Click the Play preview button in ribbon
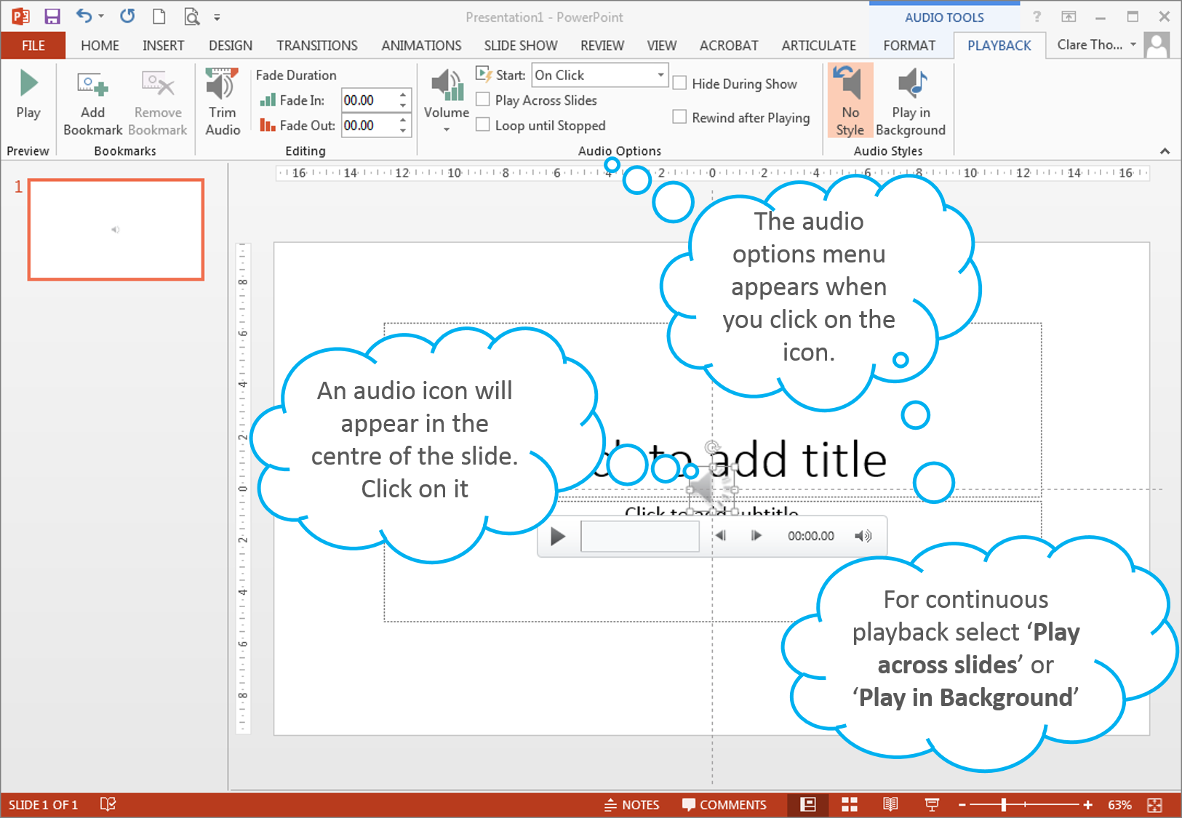This screenshot has height=818, width=1182. click(x=28, y=95)
